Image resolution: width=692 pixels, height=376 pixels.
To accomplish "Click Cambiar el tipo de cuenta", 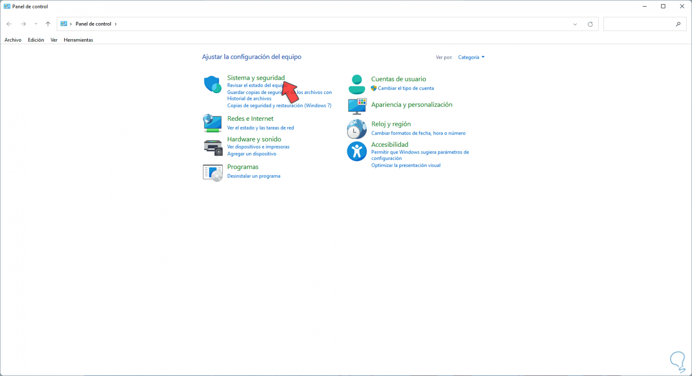I will point(406,88).
